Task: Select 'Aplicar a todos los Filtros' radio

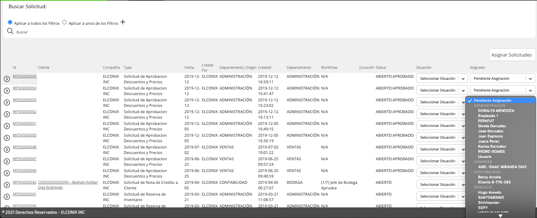Action: (10, 22)
